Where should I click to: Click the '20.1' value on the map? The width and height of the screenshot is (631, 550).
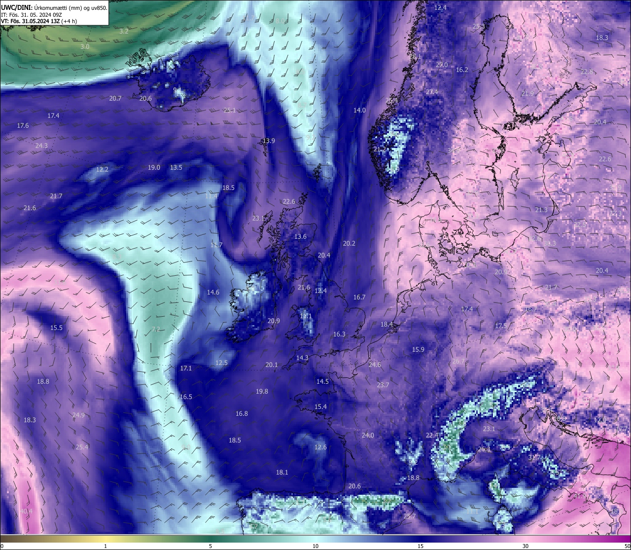click(272, 365)
